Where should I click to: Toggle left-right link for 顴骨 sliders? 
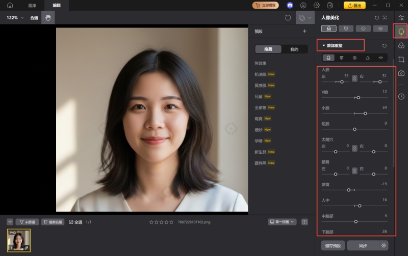coord(354,171)
